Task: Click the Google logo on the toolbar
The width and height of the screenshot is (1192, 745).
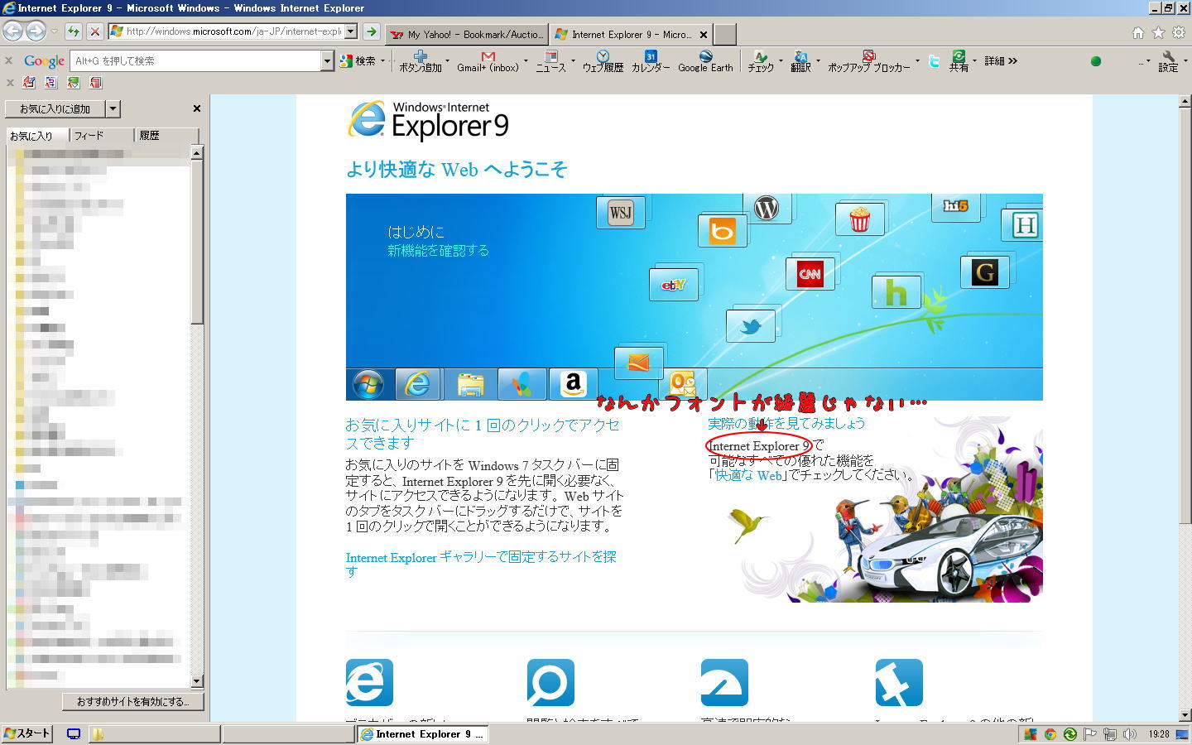Action: (x=44, y=60)
